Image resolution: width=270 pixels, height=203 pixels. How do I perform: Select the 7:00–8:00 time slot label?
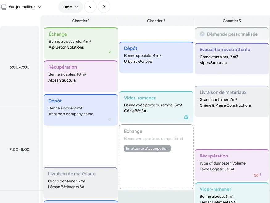click(19, 149)
